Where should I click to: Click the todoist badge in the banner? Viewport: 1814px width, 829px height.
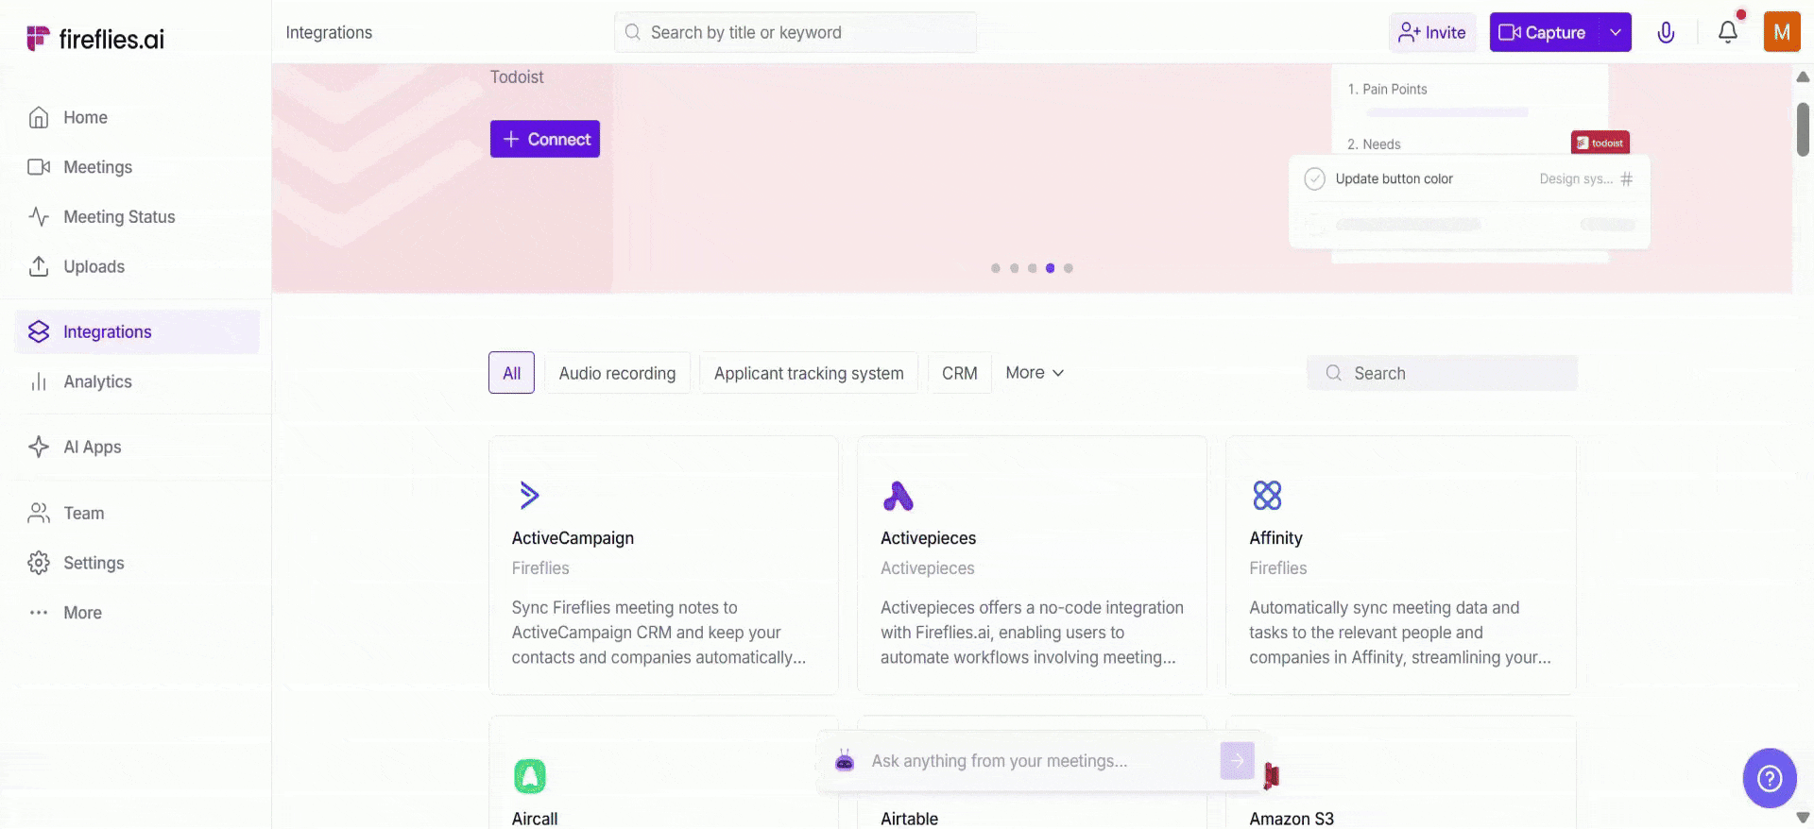pyautogui.click(x=1600, y=143)
